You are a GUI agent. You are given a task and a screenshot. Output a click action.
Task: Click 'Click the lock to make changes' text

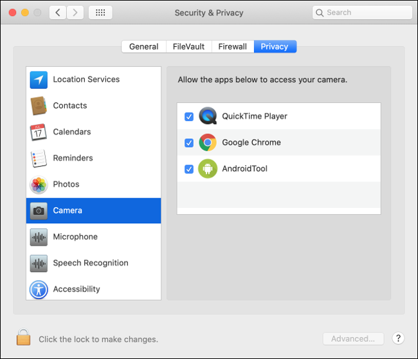point(98,339)
